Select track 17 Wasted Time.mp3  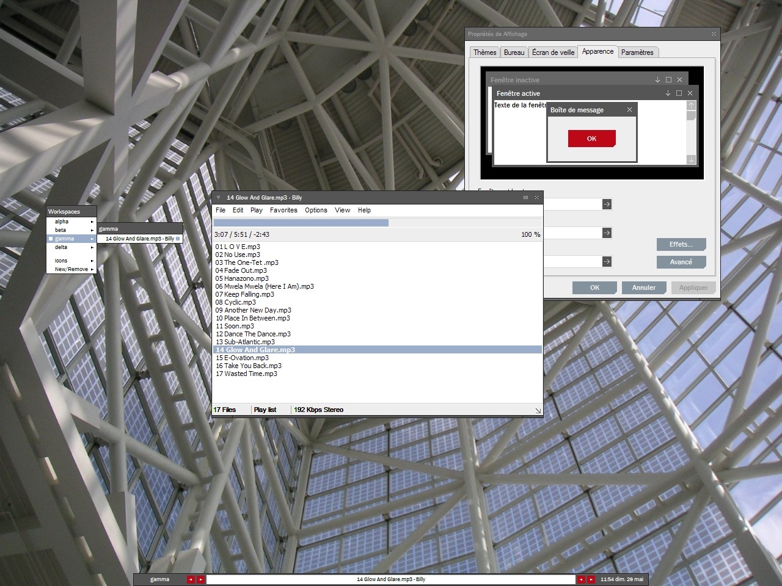[246, 374]
